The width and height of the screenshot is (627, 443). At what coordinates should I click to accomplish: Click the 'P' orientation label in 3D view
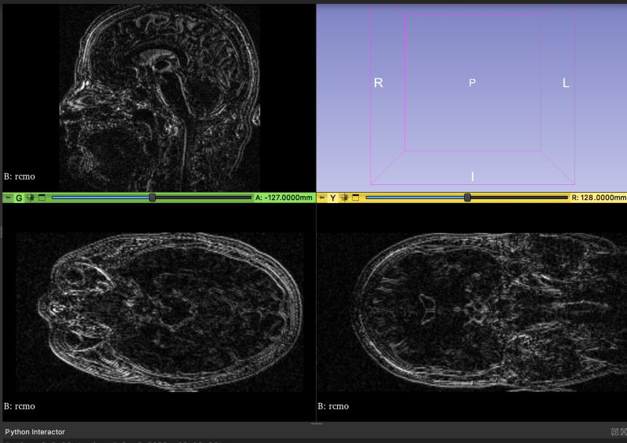pos(473,83)
